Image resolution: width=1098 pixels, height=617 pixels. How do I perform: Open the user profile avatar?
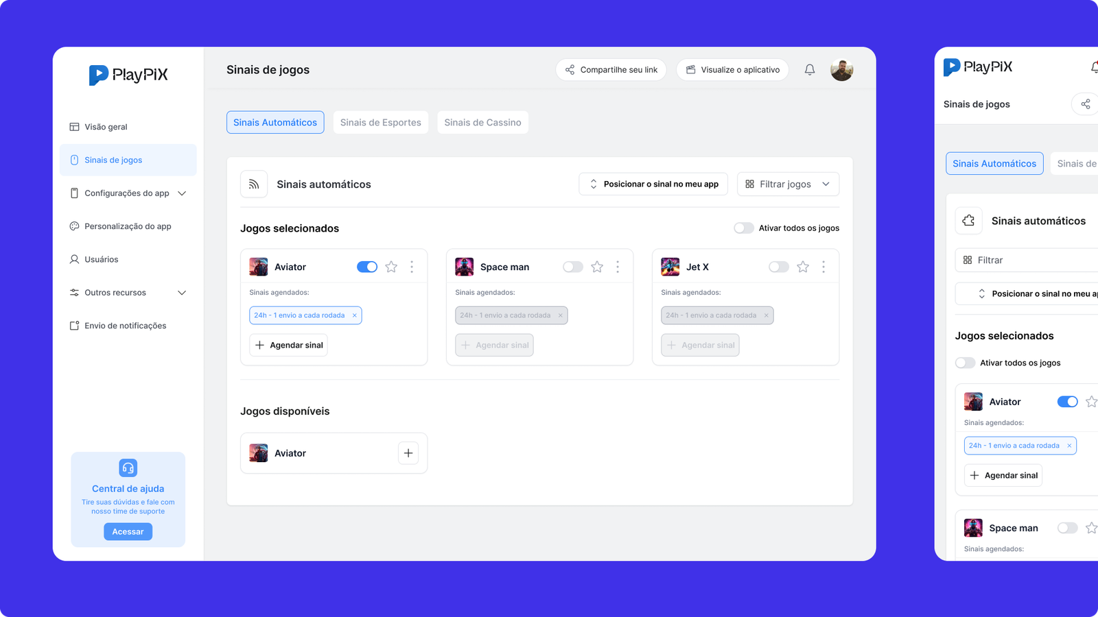(x=841, y=70)
